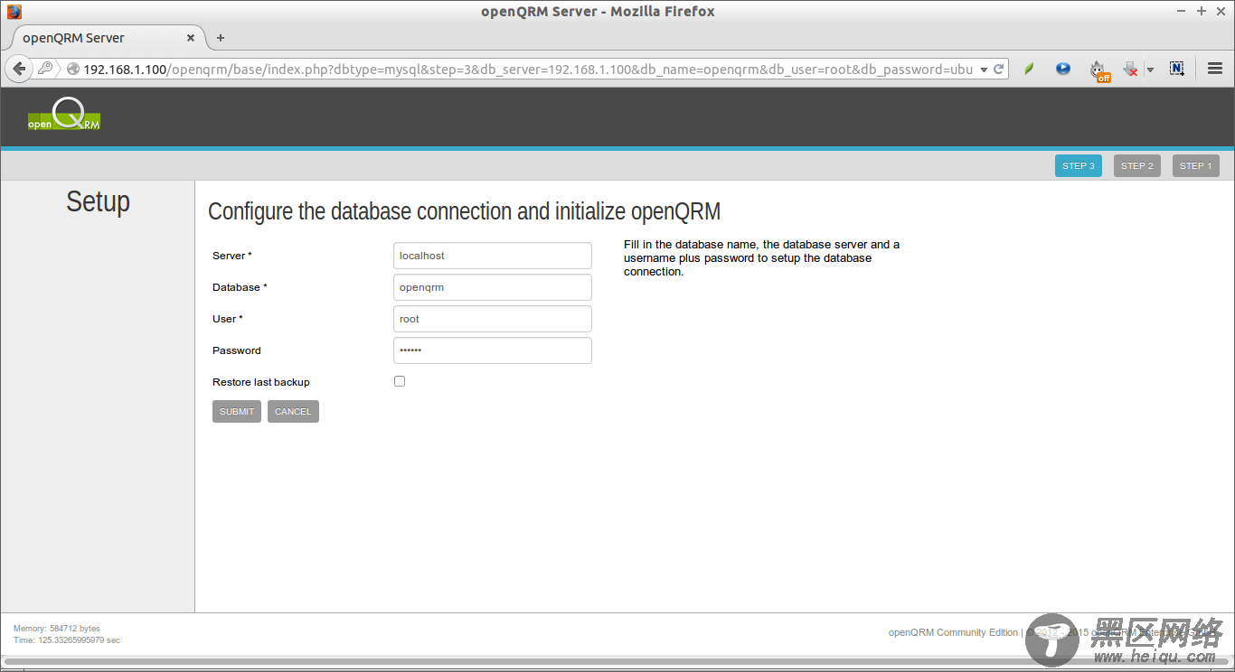This screenshot has width=1235, height=672.
Task: Focus the User input field
Action: pyautogui.click(x=493, y=319)
